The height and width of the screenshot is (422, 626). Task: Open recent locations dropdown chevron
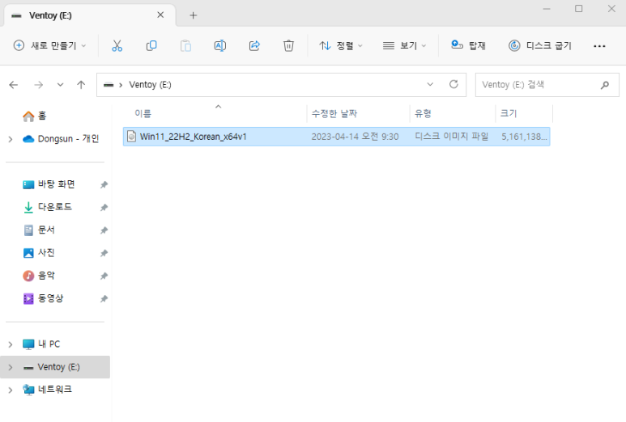click(x=60, y=85)
